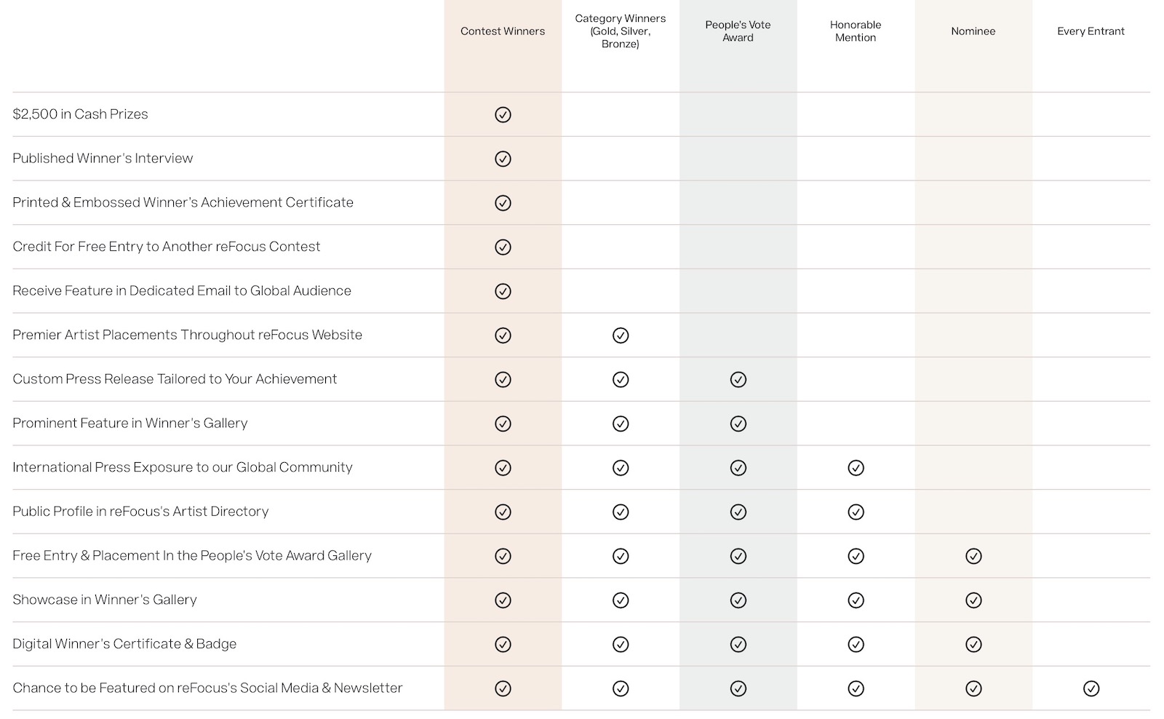Image resolution: width=1164 pixels, height=719 pixels.
Task: Click the Every Entrant column header
Action: tap(1091, 31)
